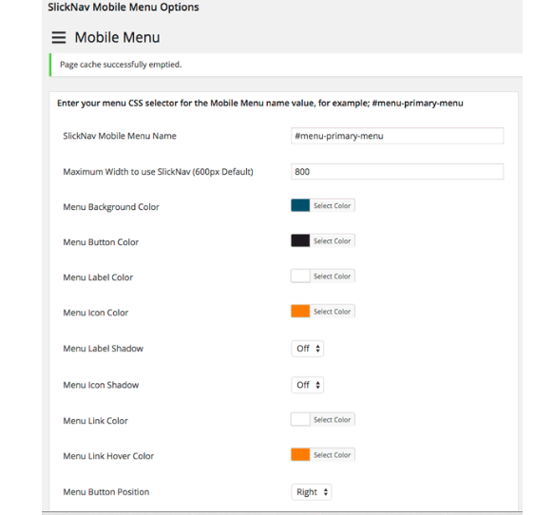The image size is (553, 515).
Task: Click the orange Menu Icon Color swatch
Action: 300,312
